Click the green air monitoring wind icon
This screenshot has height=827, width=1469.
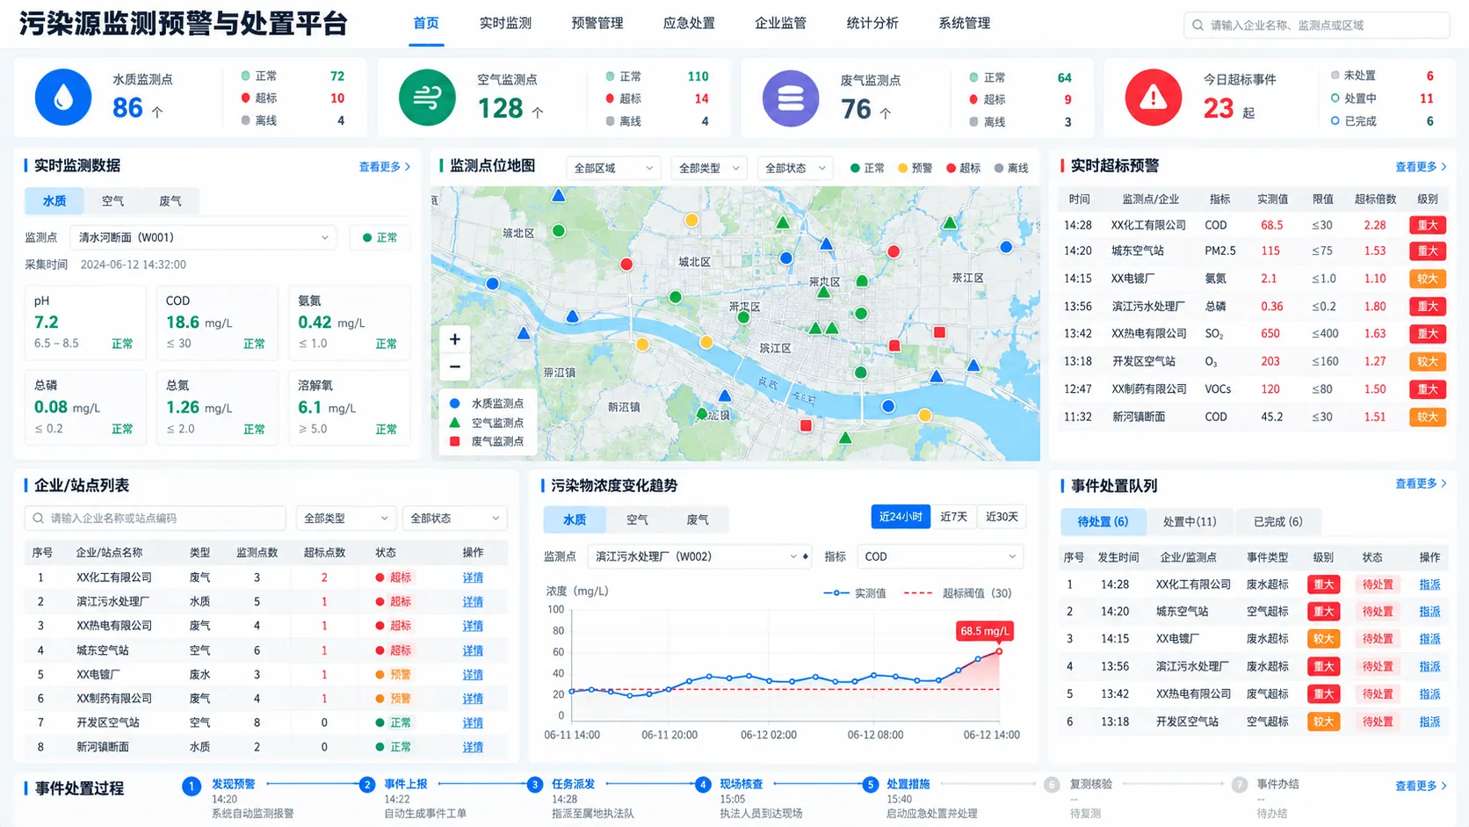427,98
